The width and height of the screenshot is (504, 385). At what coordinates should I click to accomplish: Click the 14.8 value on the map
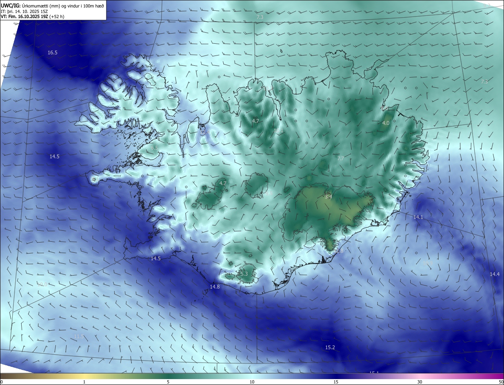215,287
